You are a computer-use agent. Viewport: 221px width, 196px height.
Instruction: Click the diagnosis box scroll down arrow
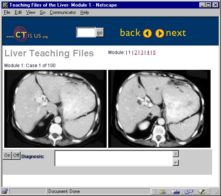[x=176, y=163]
